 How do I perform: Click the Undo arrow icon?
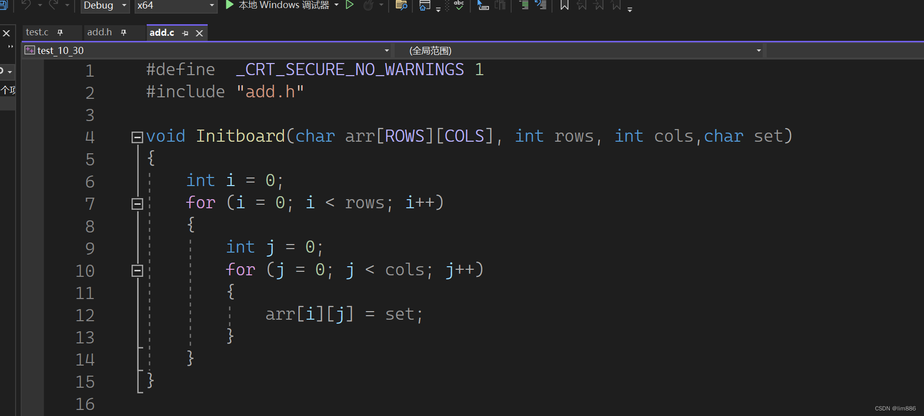pos(26,5)
